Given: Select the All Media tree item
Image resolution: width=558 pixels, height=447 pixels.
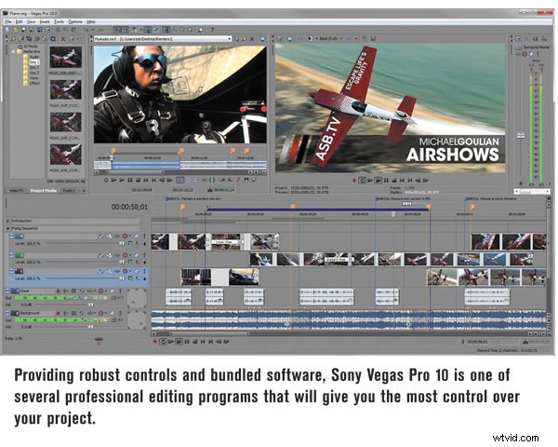Looking at the screenshot, I should [x=31, y=47].
